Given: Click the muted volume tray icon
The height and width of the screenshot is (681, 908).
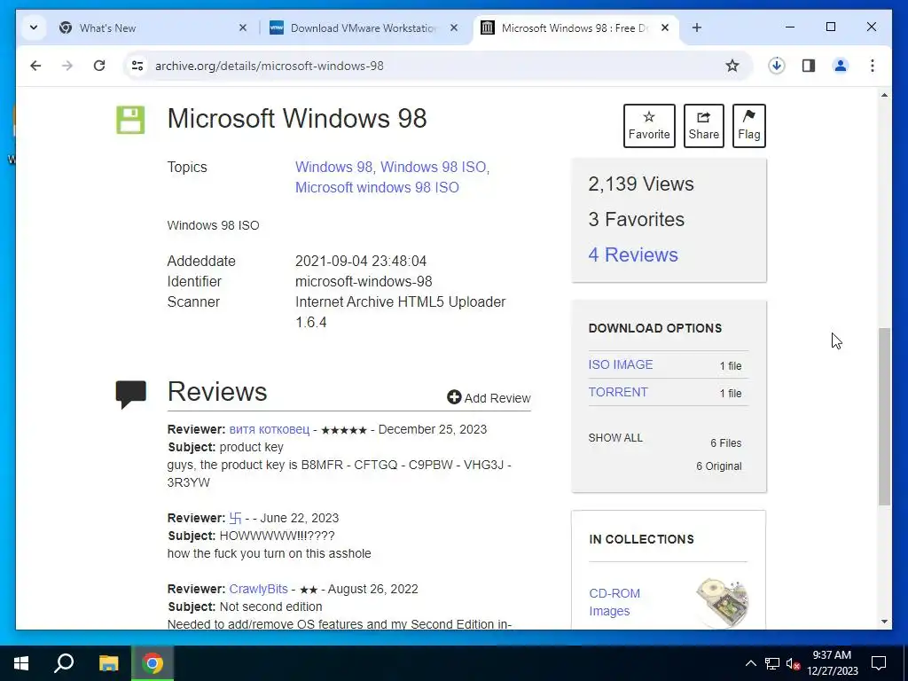Looking at the screenshot, I should click(x=793, y=663).
